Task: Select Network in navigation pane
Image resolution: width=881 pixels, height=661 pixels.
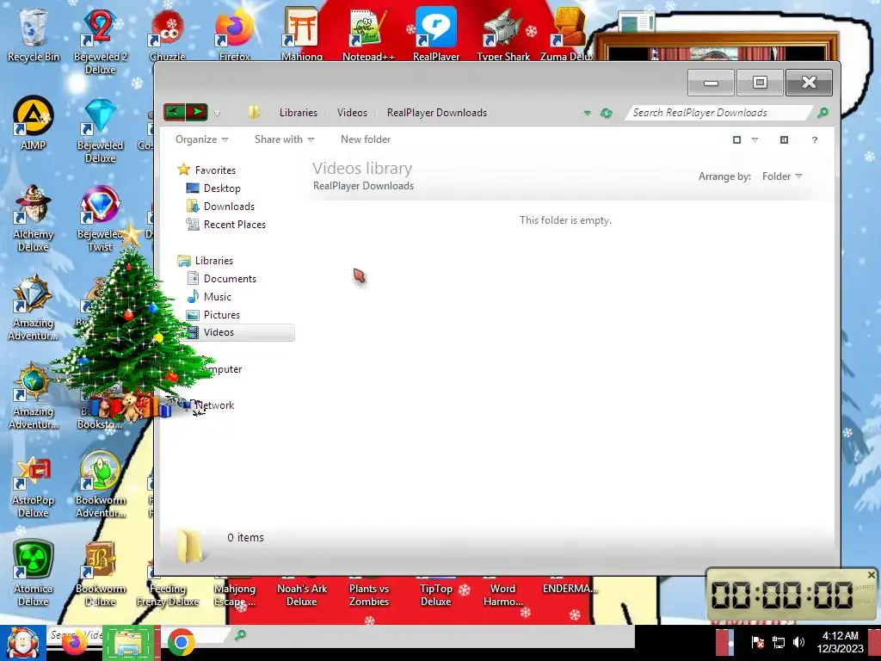Action: pyautogui.click(x=214, y=405)
